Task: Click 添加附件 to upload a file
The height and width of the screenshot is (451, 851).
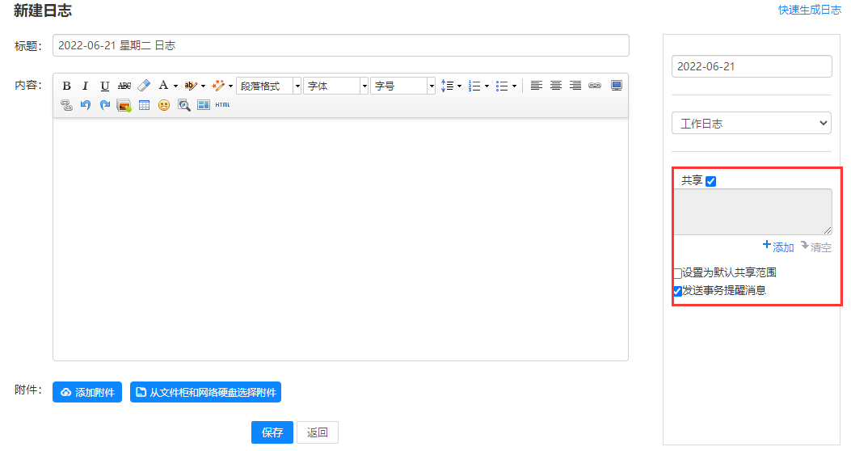Action: click(x=88, y=393)
